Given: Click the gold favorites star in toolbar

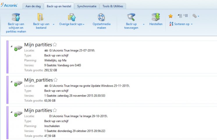Looking at the screenshot, I should click(171, 16).
